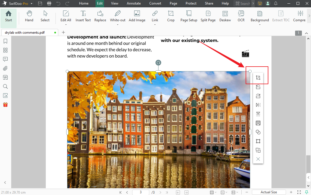The height and width of the screenshot is (195, 311).
Task: Open the Bookmarks panel in the left sidebar
Action: coord(5,41)
